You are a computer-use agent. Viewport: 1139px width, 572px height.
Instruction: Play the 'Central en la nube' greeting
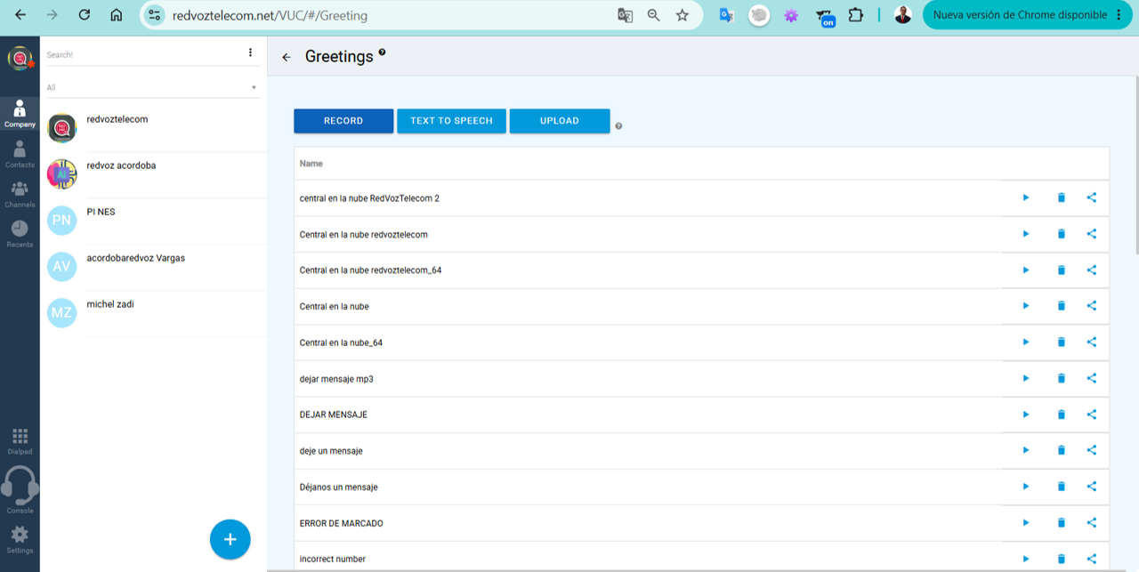point(1025,306)
